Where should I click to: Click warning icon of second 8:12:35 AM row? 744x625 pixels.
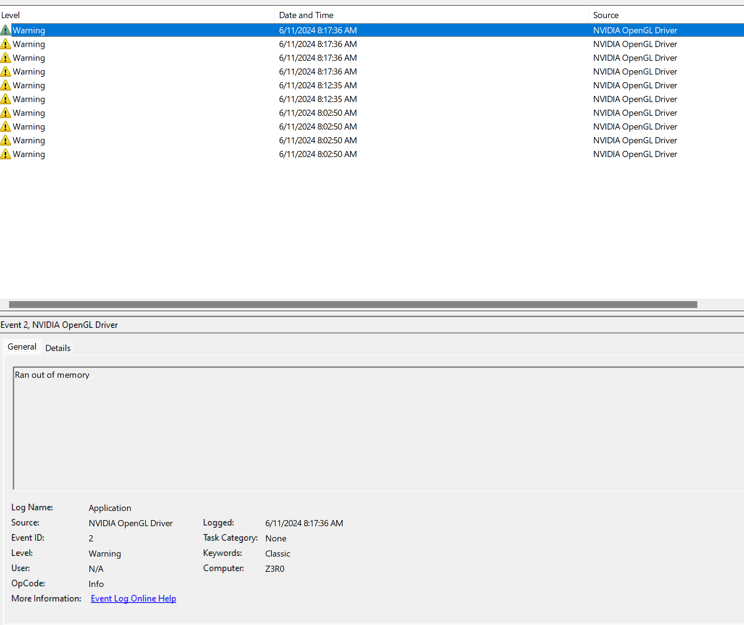(5, 99)
